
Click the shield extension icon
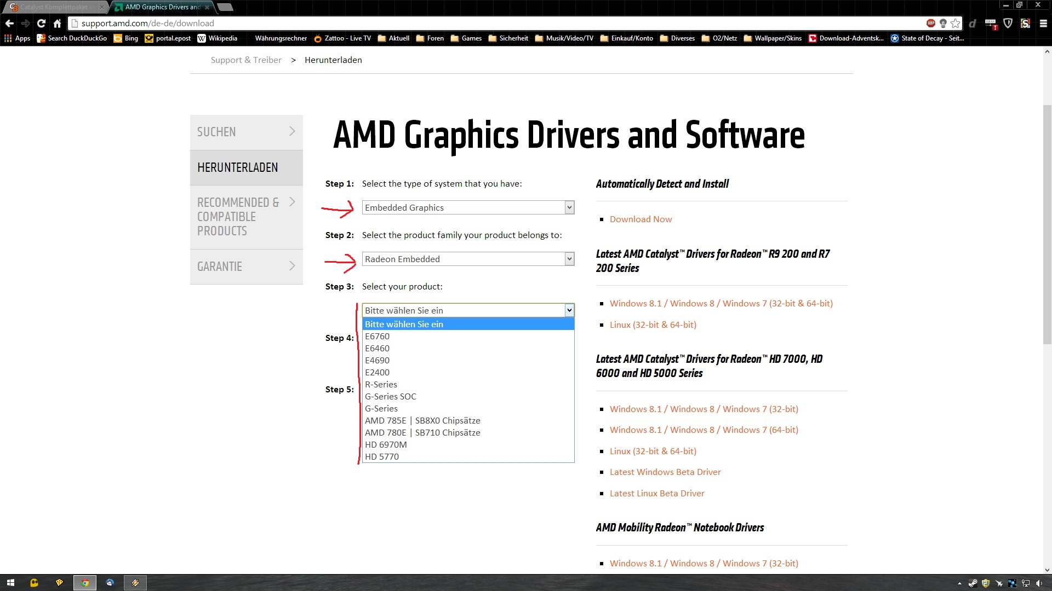point(1008,23)
